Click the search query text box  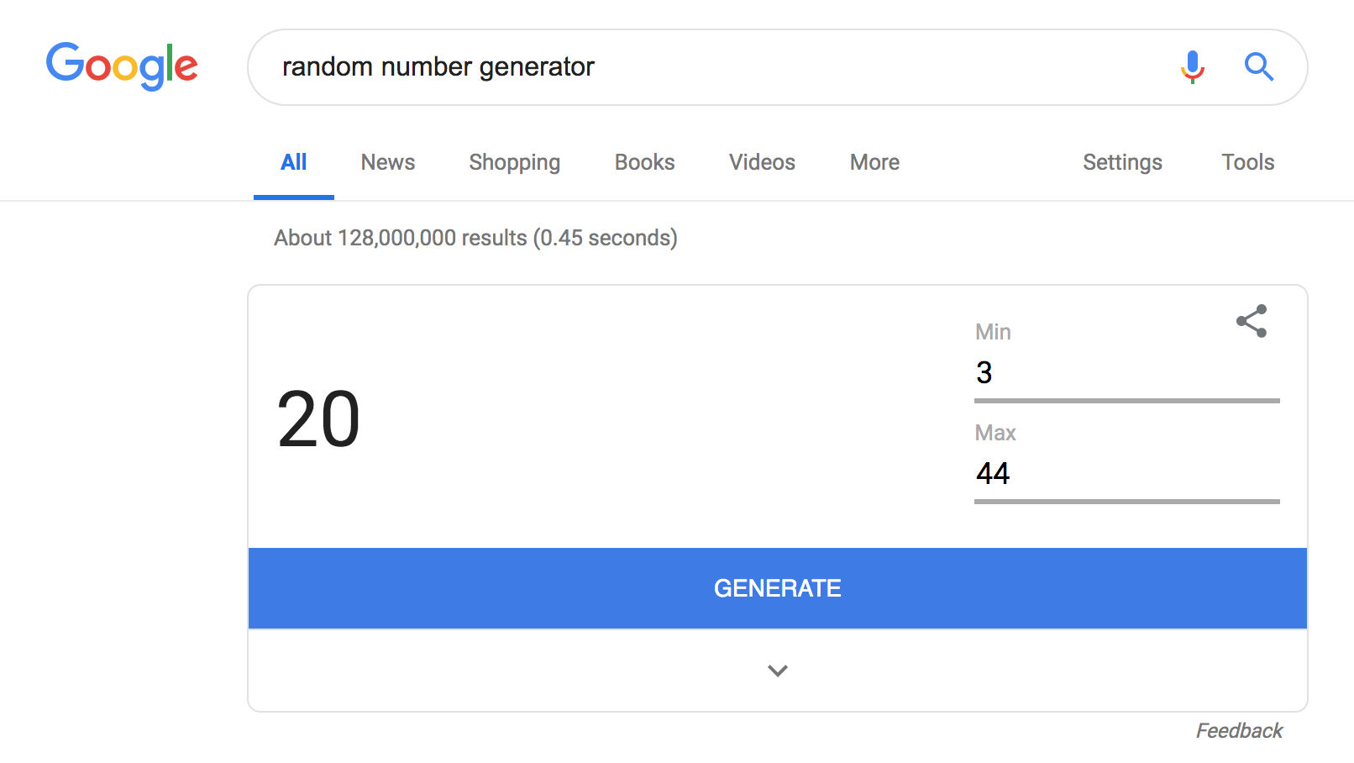tap(714, 67)
